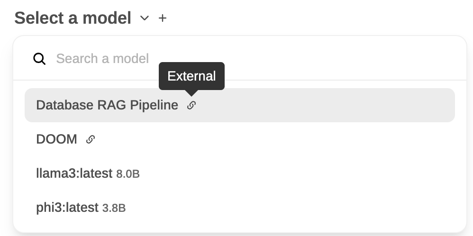
Task: Click the External tooltip bubble
Action: point(191,76)
